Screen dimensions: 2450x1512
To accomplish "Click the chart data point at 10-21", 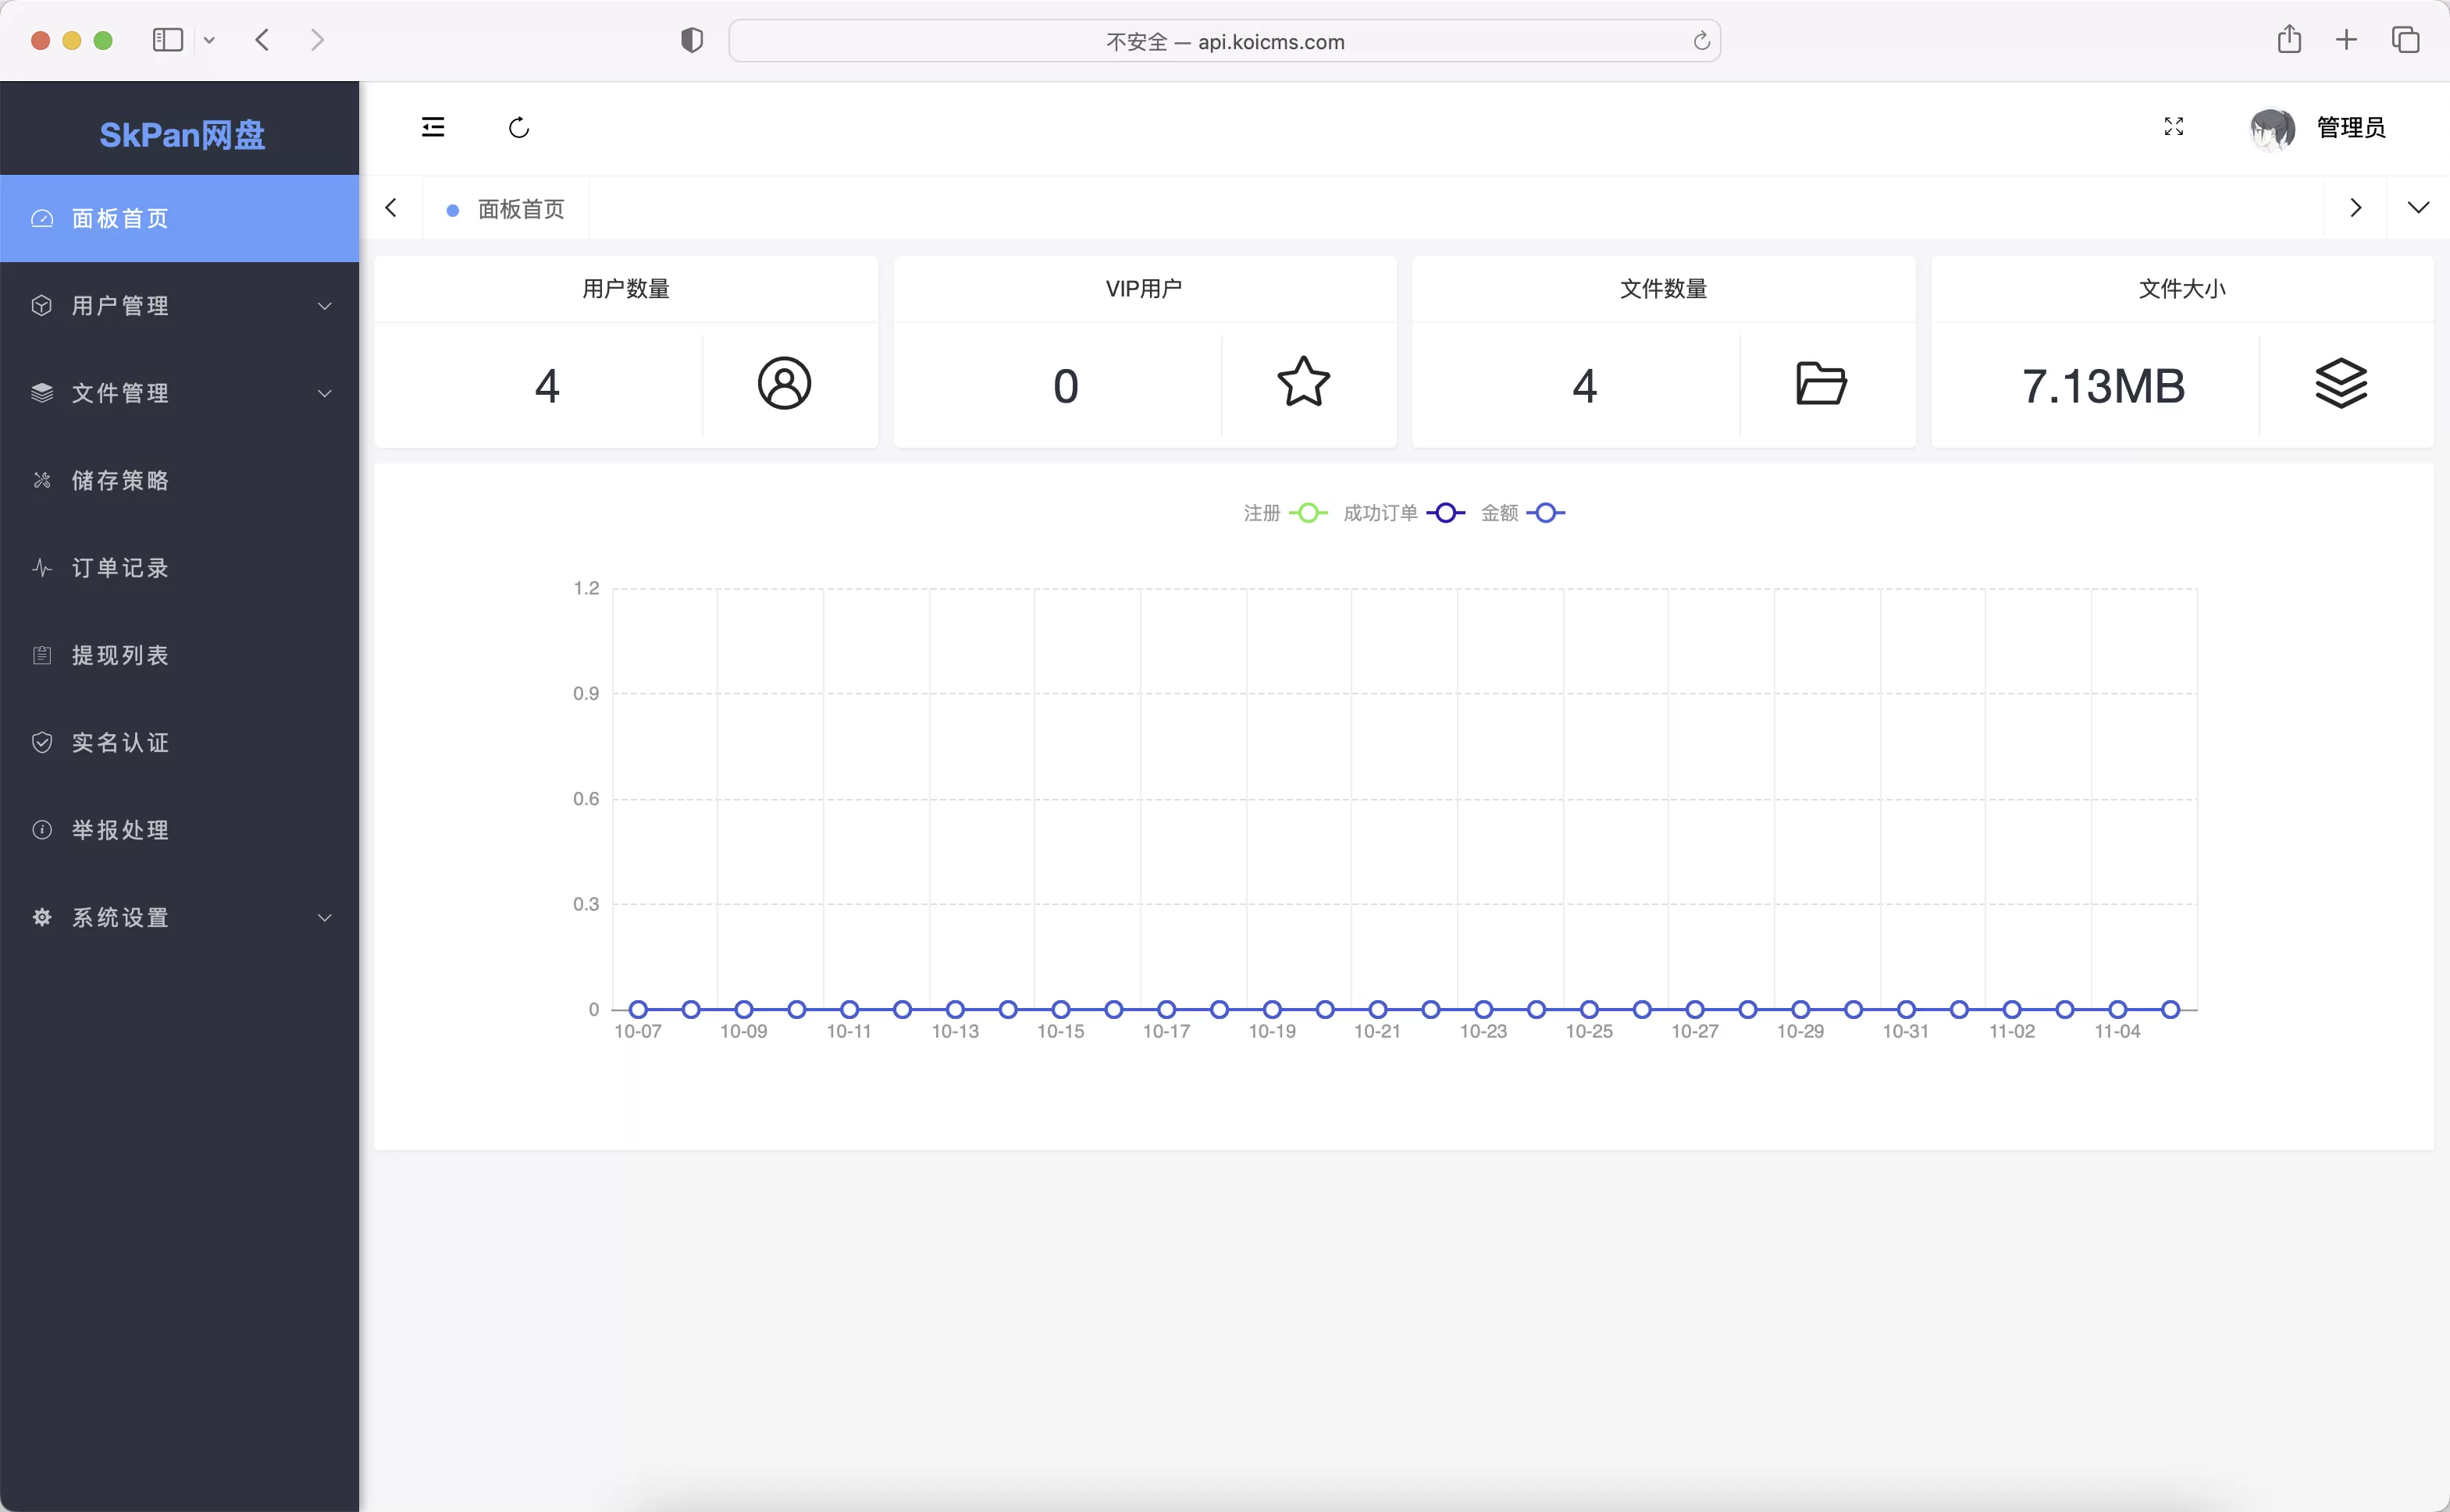I will coord(1377,1010).
